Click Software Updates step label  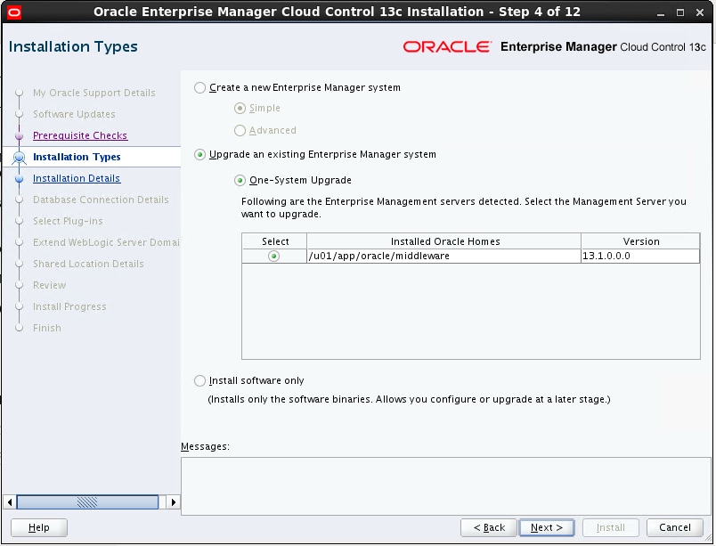(x=74, y=114)
